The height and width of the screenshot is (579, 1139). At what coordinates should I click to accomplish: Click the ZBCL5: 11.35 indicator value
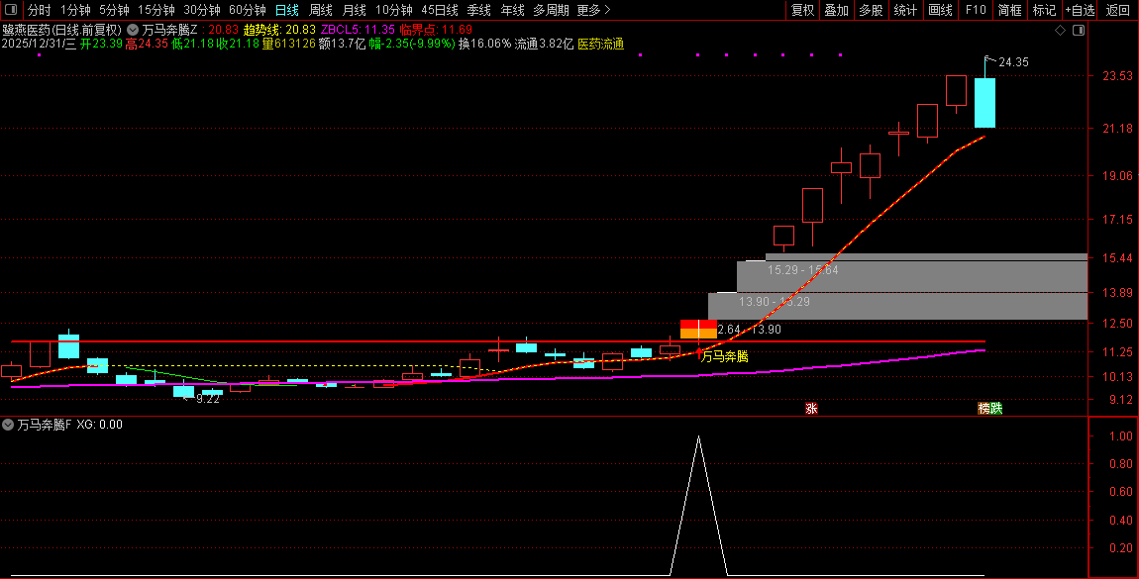click(x=359, y=30)
